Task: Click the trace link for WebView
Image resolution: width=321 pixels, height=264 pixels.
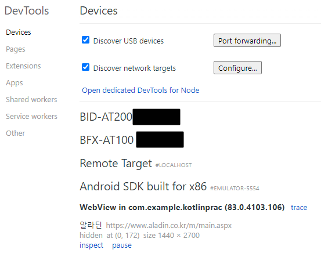Action: point(299,208)
